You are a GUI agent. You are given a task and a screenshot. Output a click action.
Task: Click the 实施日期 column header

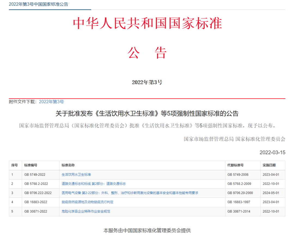point(269,165)
